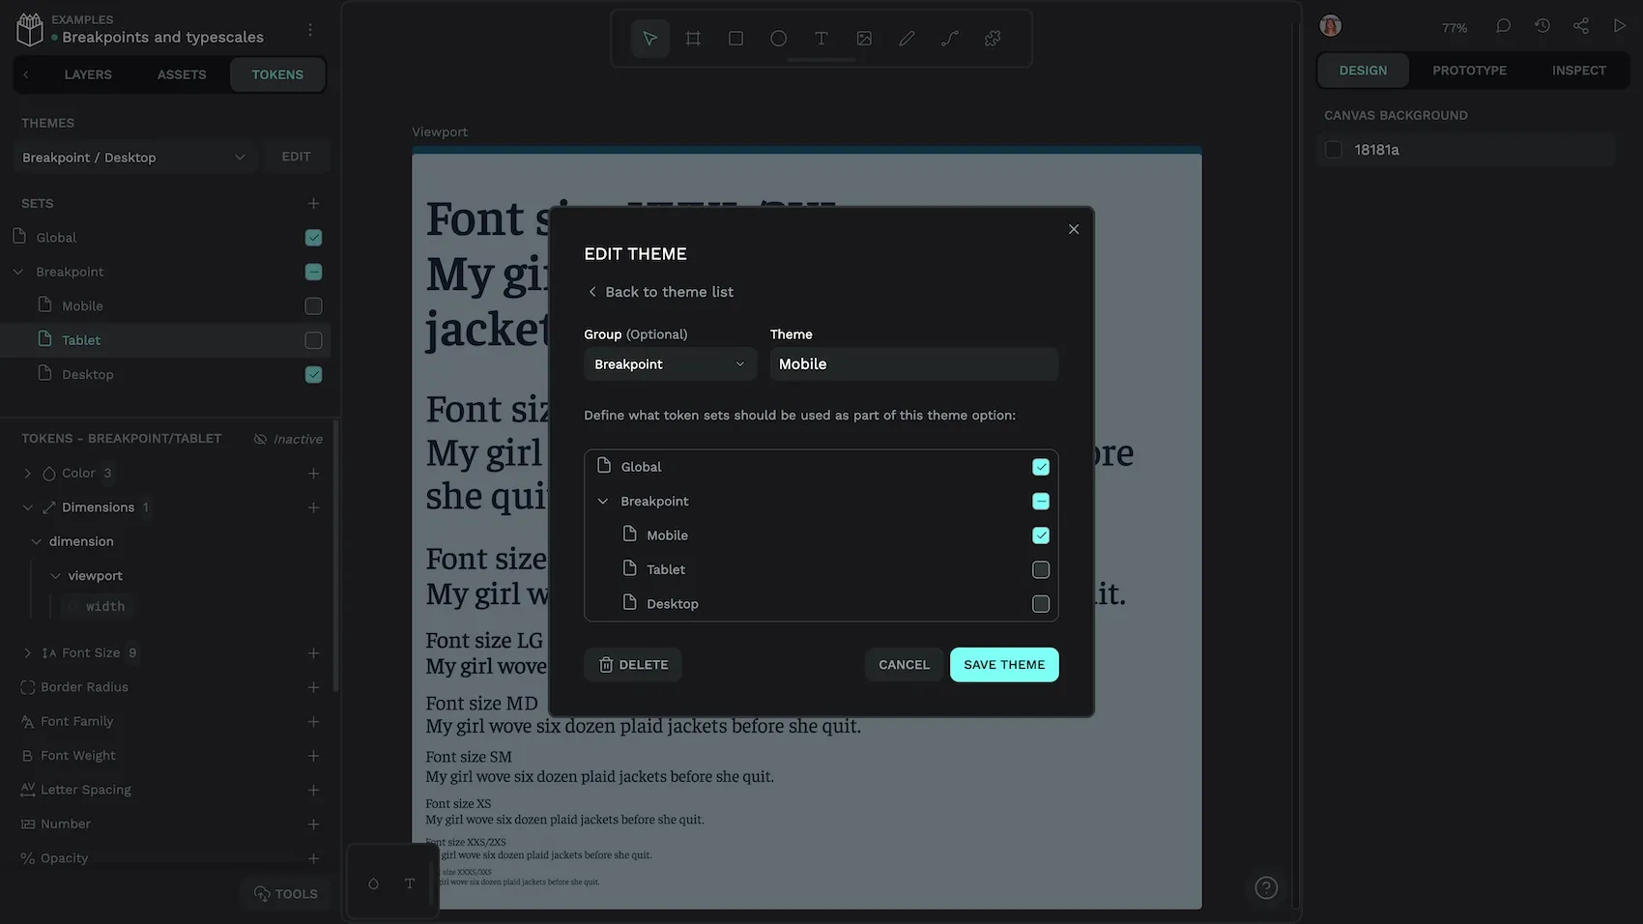Viewport: 1643px width, 924px height.
Task: Select the Path curve tool
Action: point(950,39)
